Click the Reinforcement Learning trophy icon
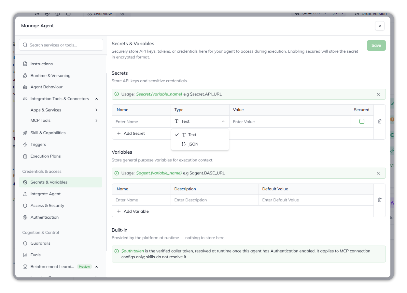 pos(25,267)
